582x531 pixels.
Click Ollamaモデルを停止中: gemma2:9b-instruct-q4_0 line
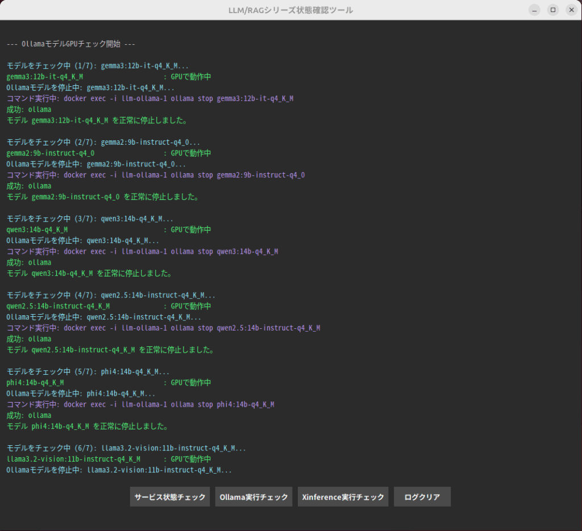[x=96, y=164]
